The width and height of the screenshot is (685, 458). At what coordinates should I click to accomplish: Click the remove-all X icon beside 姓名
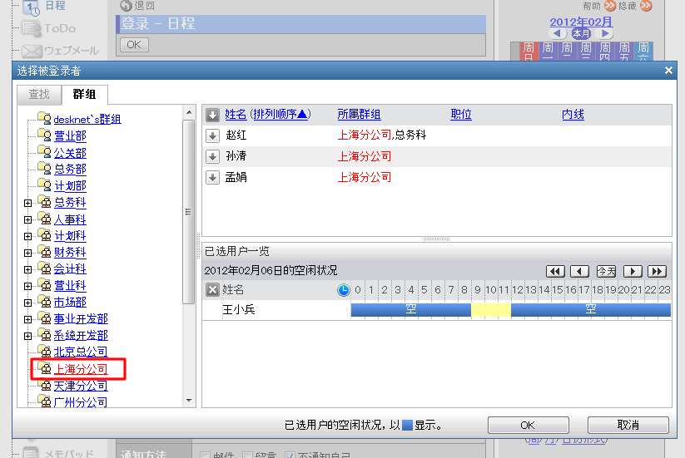[212, 289]
